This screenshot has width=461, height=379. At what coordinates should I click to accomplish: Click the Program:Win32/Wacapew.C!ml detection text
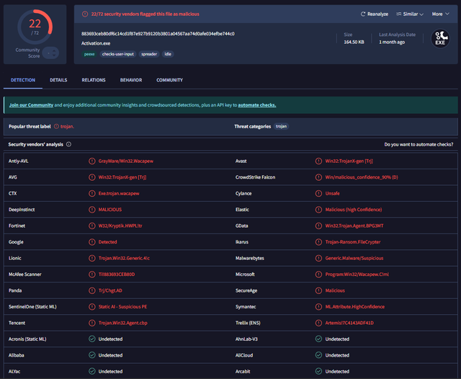pyautogui.click(x=357, y=275)
